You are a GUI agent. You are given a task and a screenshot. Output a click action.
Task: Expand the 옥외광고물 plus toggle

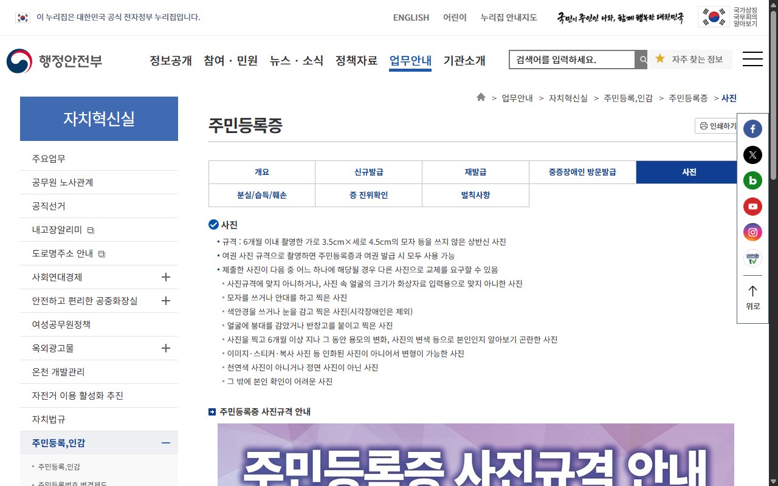(x=166, y=348)
